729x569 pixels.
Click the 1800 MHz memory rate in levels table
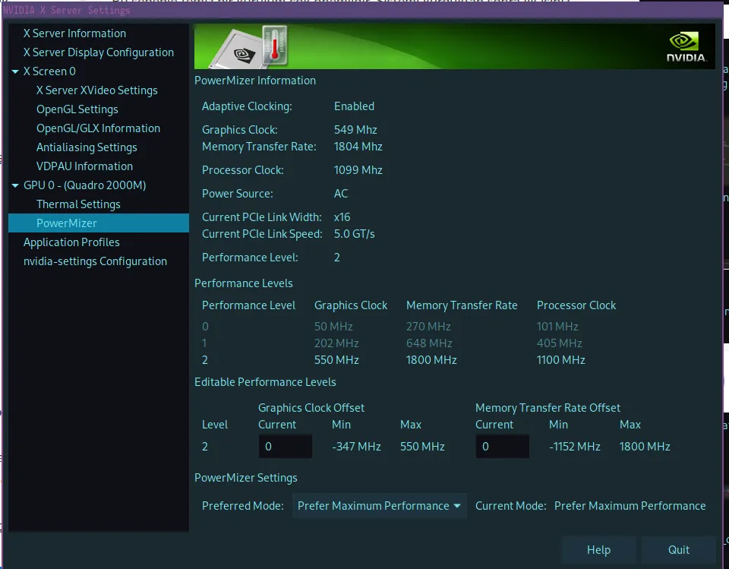[x=431, y=360]
